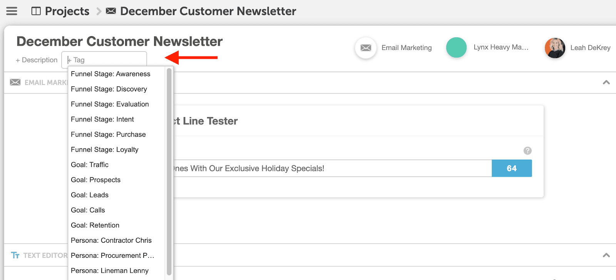Click the Email Marketing section envelope icon
Viewport: 616px width, 280px height.
[15, 82]
